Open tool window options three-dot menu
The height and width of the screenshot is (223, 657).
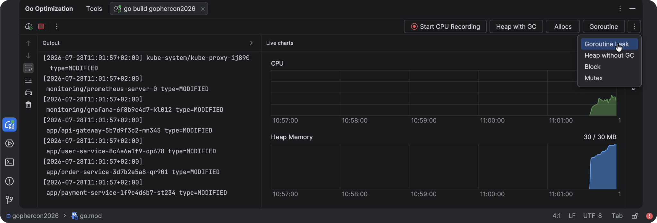[x=620, y=9]
